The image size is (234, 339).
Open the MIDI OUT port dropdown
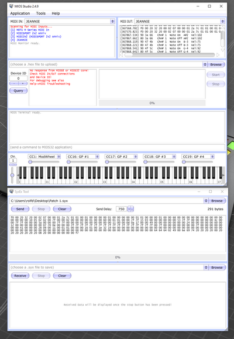coord(222,21)
